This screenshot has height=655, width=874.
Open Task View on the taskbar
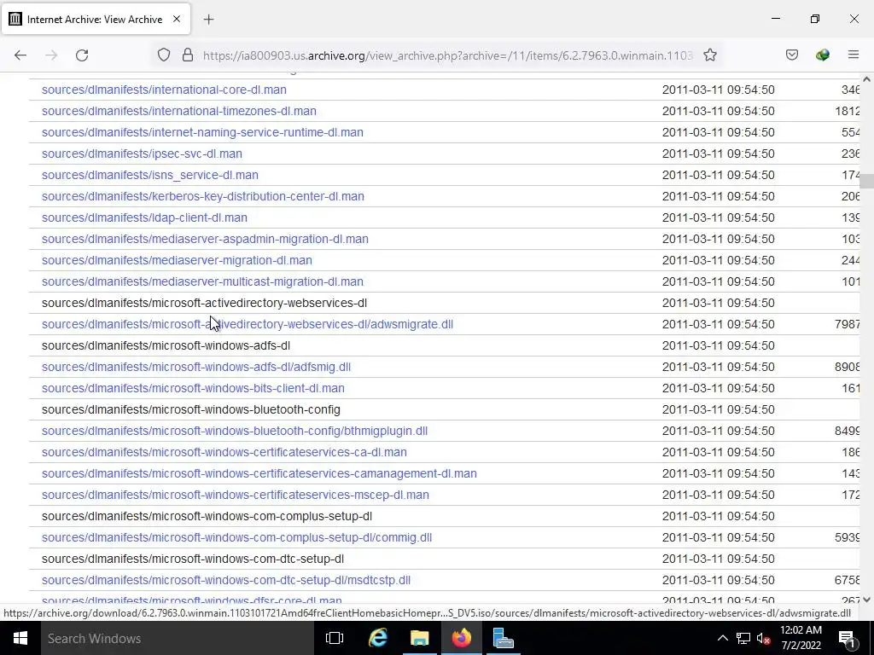point(335,638)
